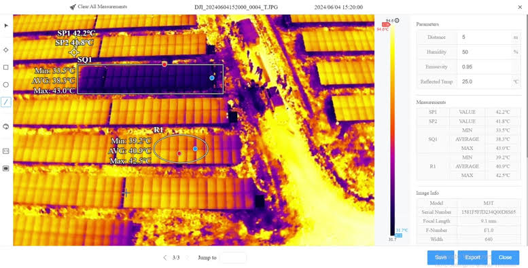Viewport: 528px width, 268px height.
Task: Click the Close button
Action: (x=505, y=257)
